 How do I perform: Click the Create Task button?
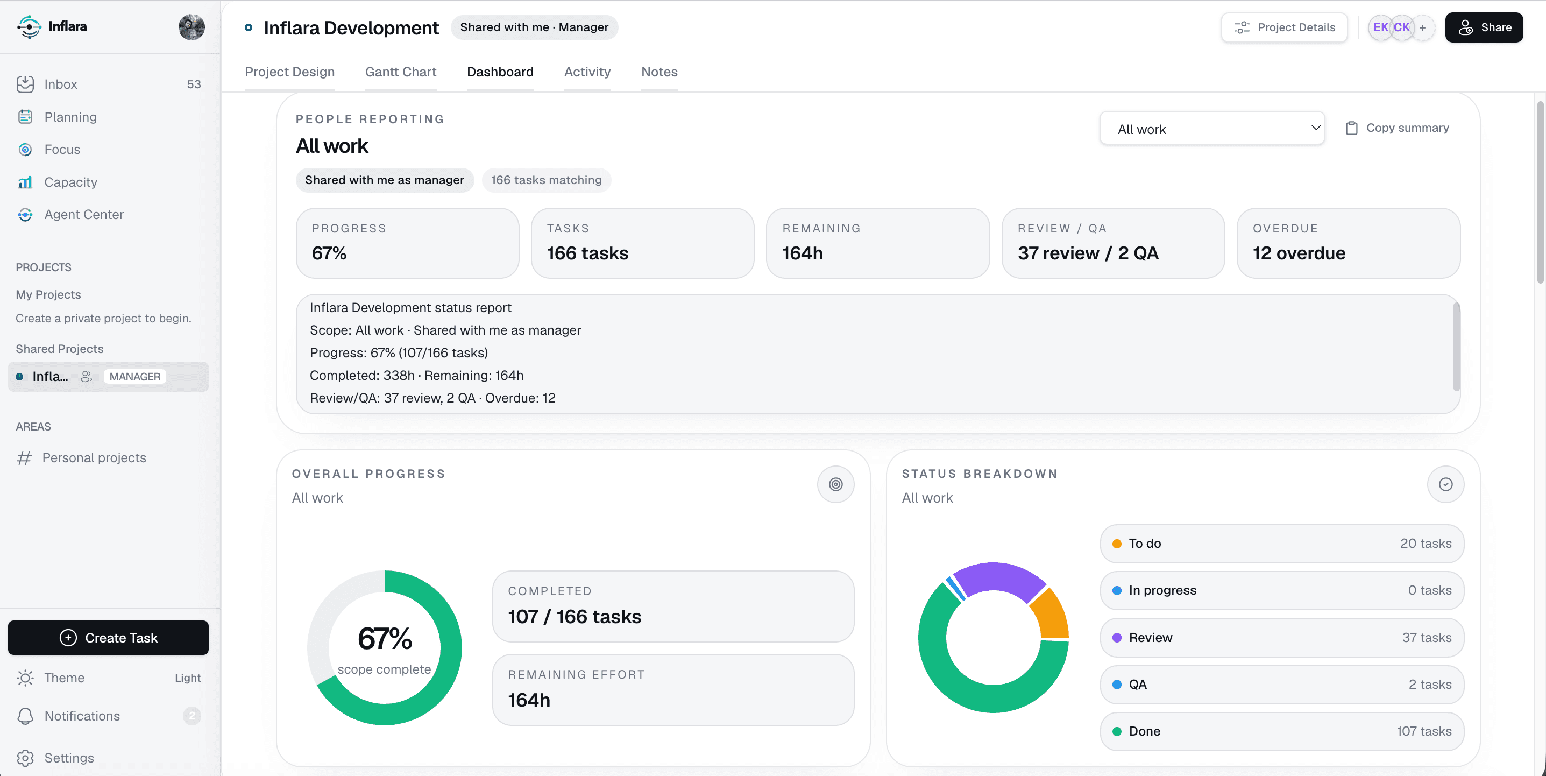(108, 638)
